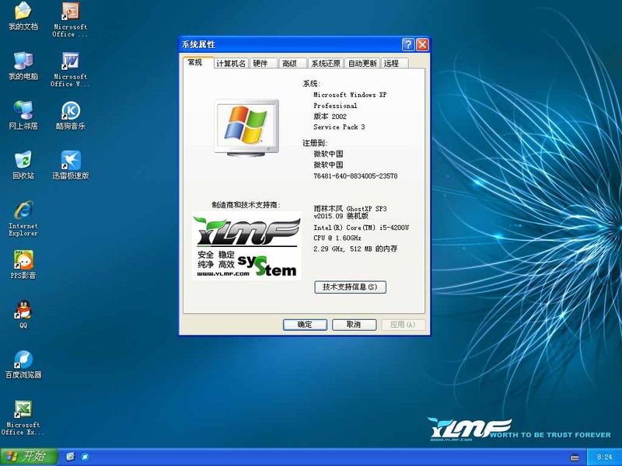Switch to the 硬件 (Hardware) tab

tap(260, 63)
